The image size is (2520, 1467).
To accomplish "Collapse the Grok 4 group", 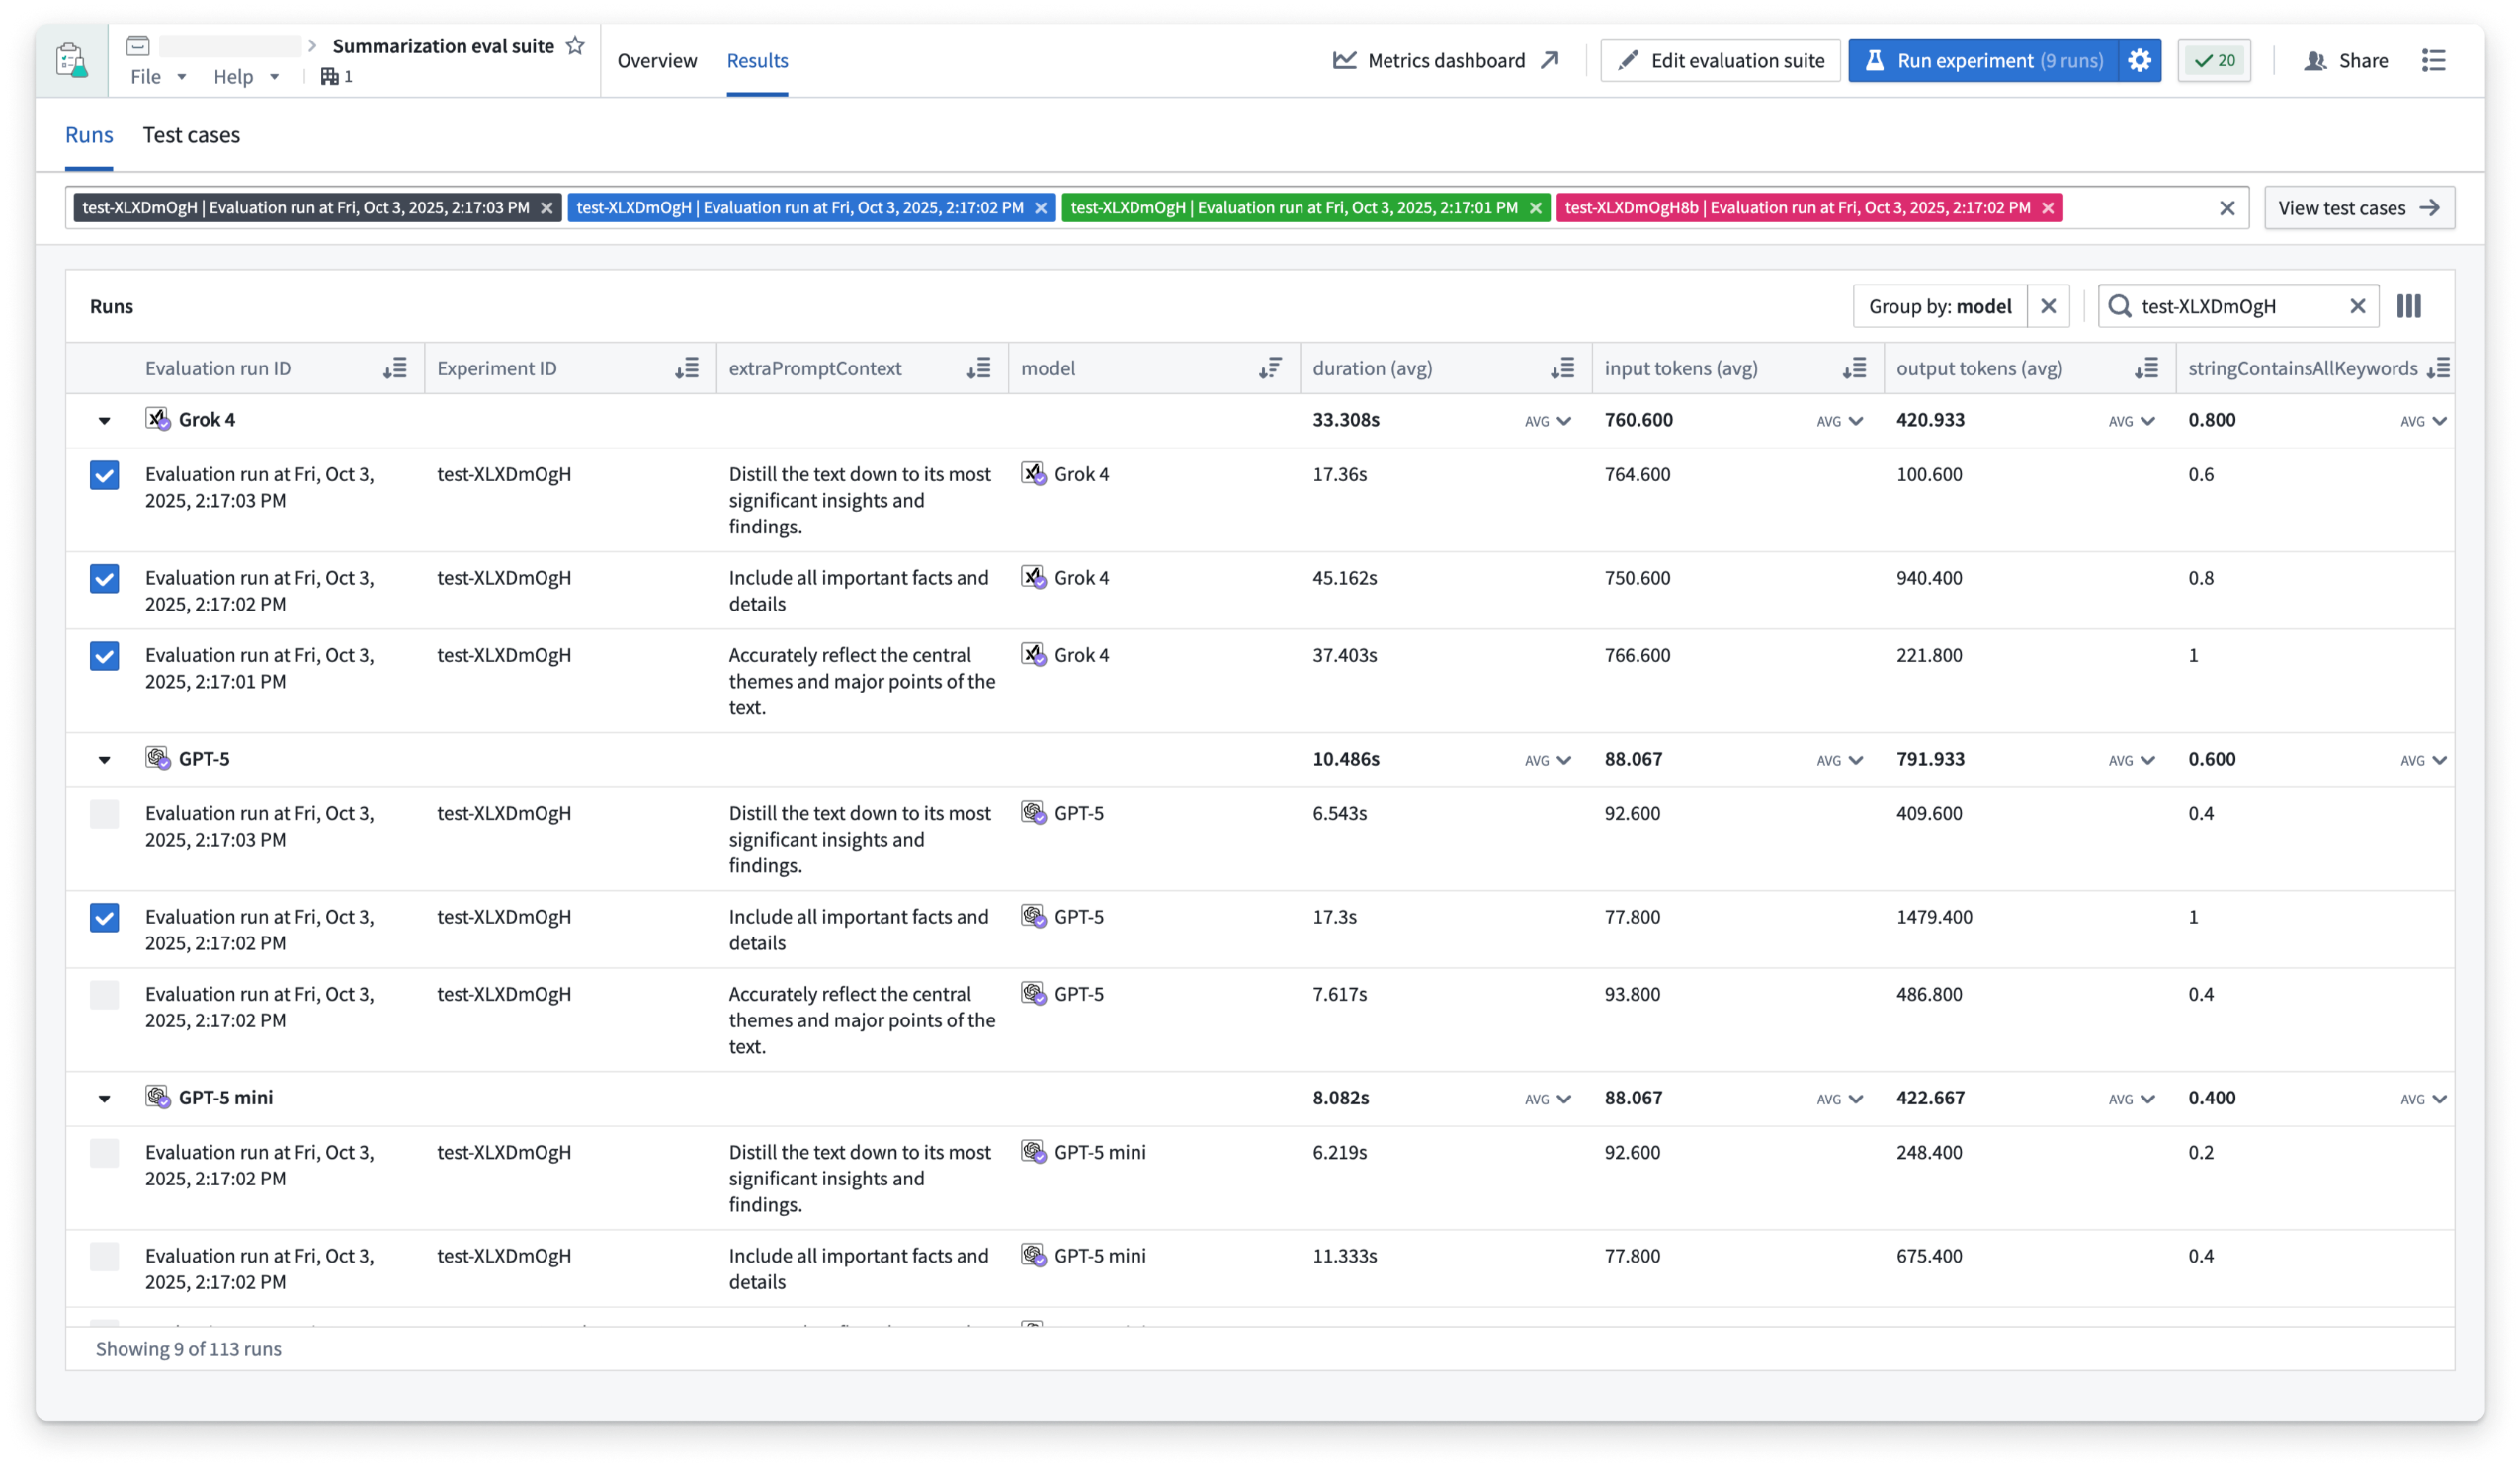I will [x=104, y=421].
